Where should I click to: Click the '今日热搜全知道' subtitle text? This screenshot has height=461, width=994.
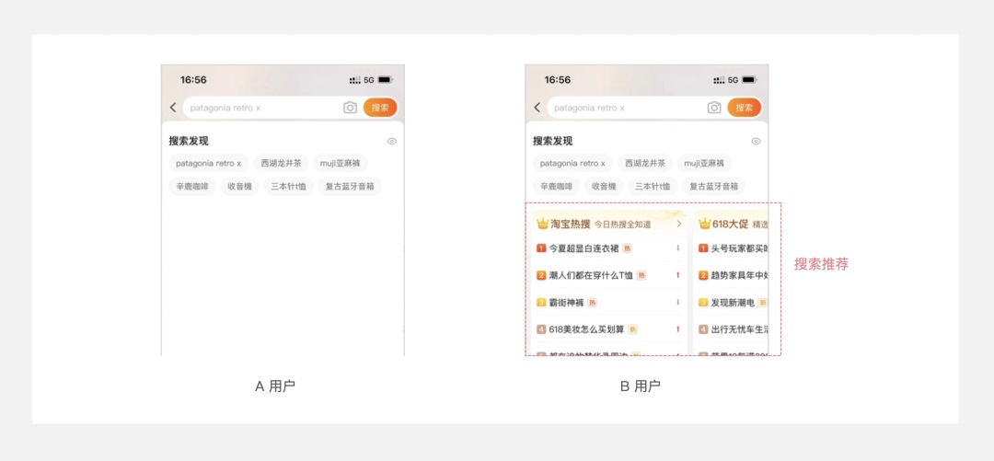tap(622, 225)
